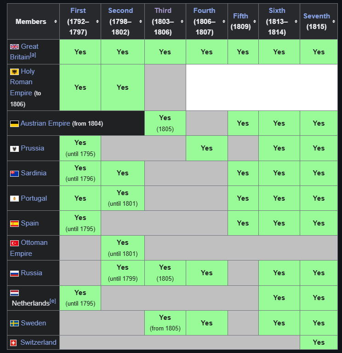The width and height of the screenshot is (342, 353).
Task: Click the '(from 1804)' text after Austrian Empire
Action: pyautogui.click(x=87, y=124)
